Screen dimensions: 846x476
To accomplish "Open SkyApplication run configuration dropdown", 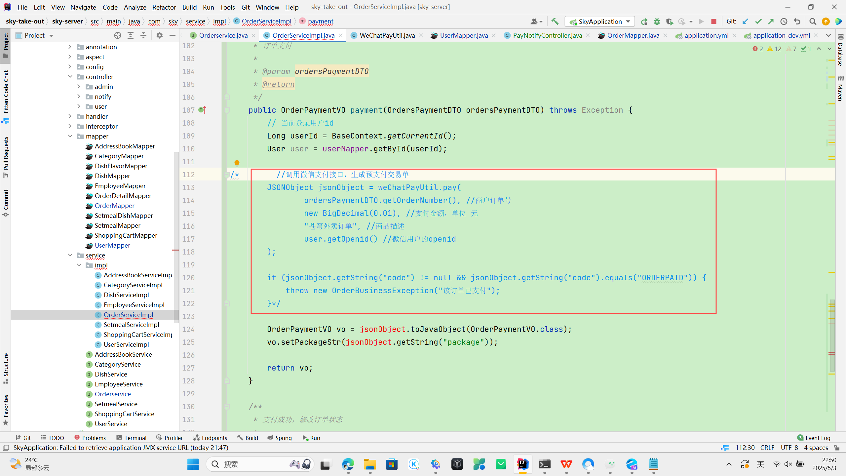I will click(599, 21).
